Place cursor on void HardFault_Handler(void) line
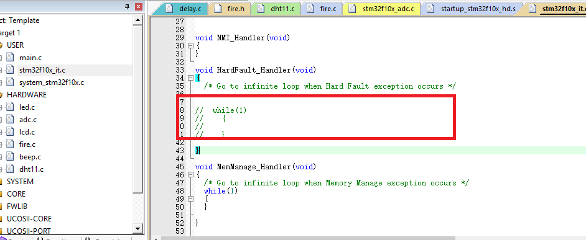This screenshot has height=240, width=586. [x=256, y=69]
